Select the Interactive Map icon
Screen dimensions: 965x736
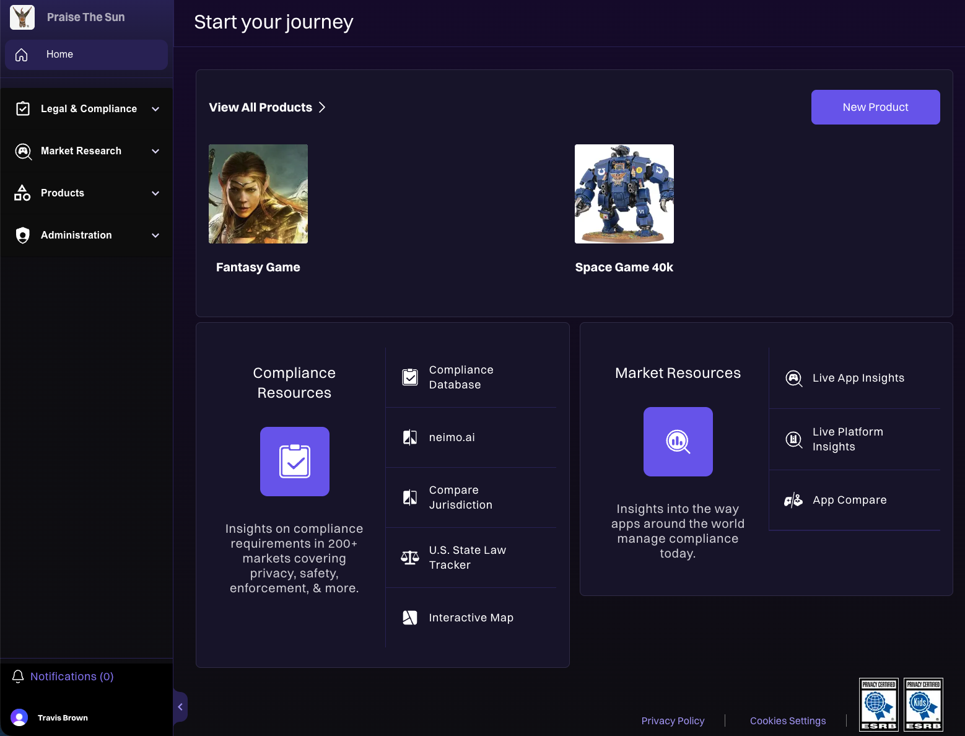tap(410, 618)
